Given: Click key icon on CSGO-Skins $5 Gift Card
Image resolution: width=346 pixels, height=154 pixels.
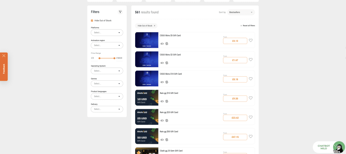Looking at the screenshot, I should click(x=162, y=44).
